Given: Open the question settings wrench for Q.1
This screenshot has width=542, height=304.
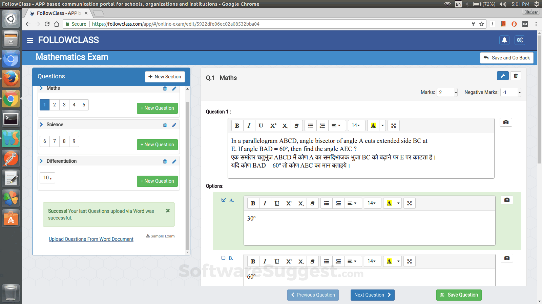Looking at the screenshot, I should (x=503, y=76).
